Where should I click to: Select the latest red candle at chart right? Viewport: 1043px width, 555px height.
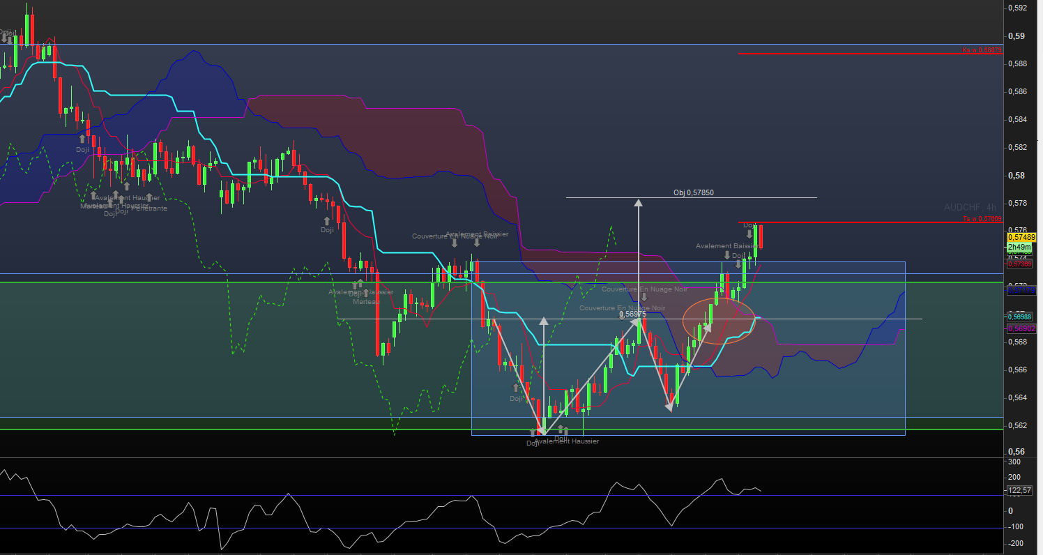pos(761,237)
